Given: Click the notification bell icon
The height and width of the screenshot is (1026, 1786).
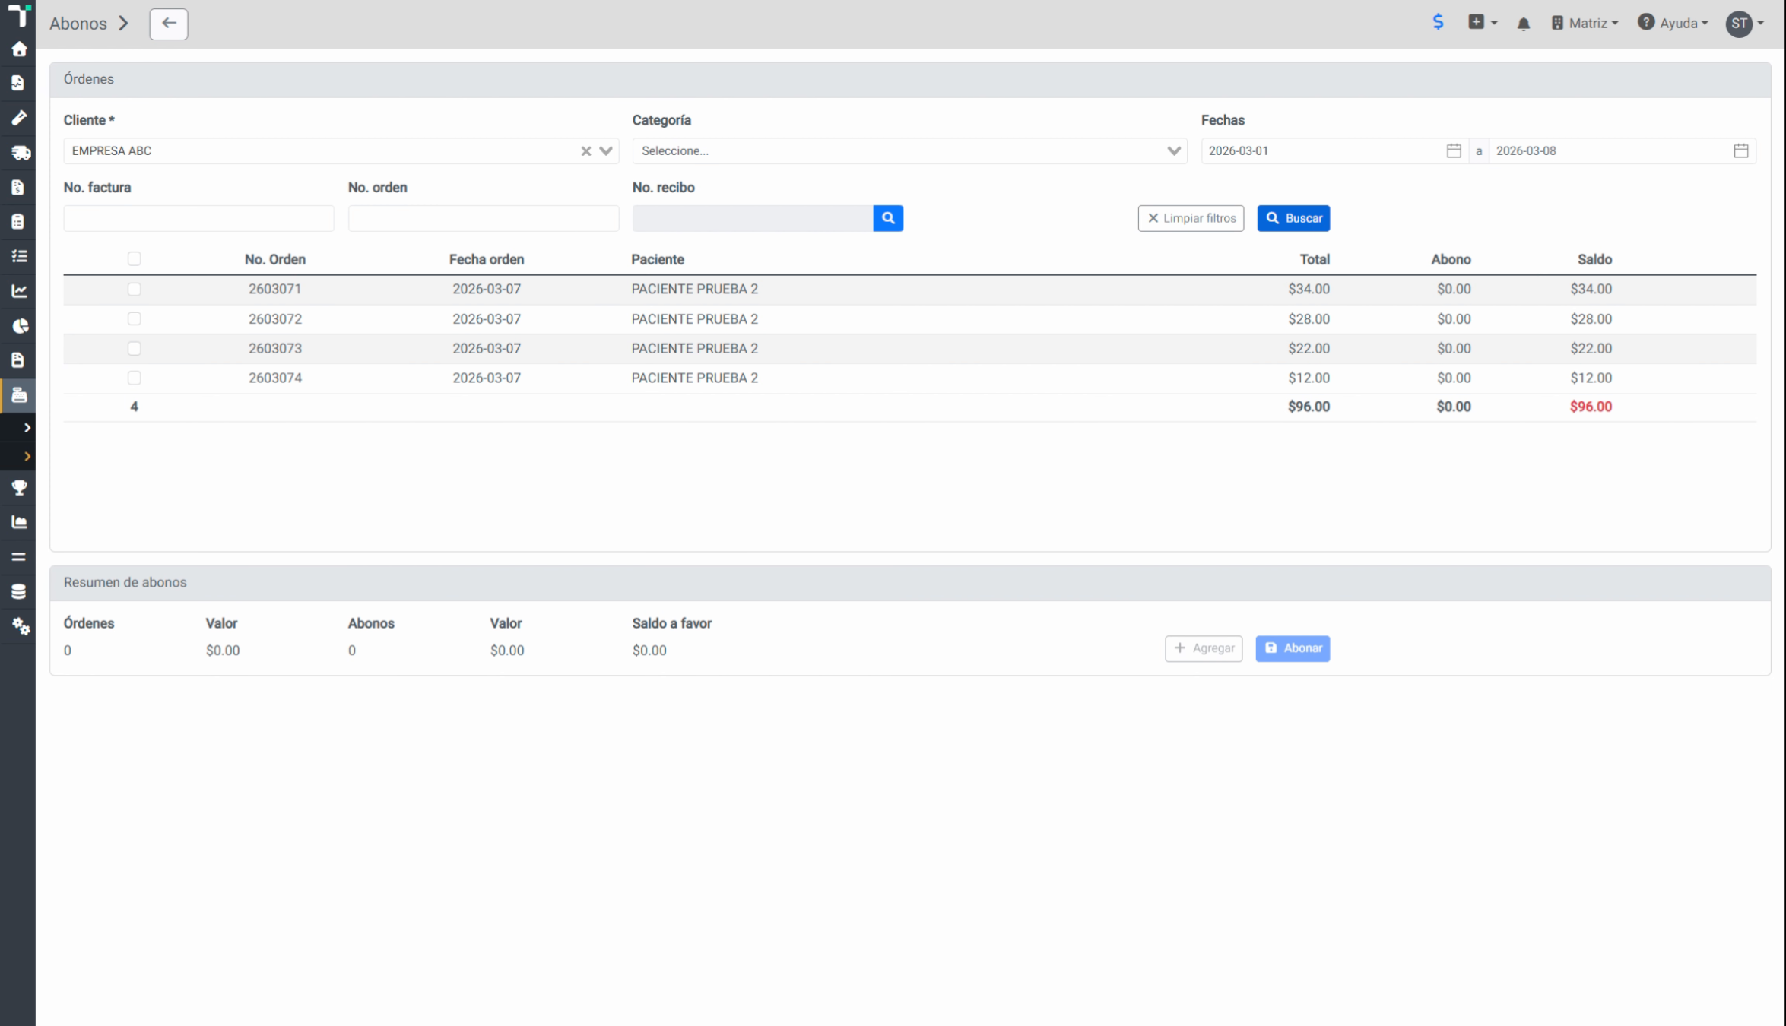Looking at the screenshot, I should pos(1523,24).
